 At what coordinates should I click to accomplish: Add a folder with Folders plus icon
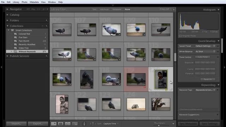[x=46, y=20]
